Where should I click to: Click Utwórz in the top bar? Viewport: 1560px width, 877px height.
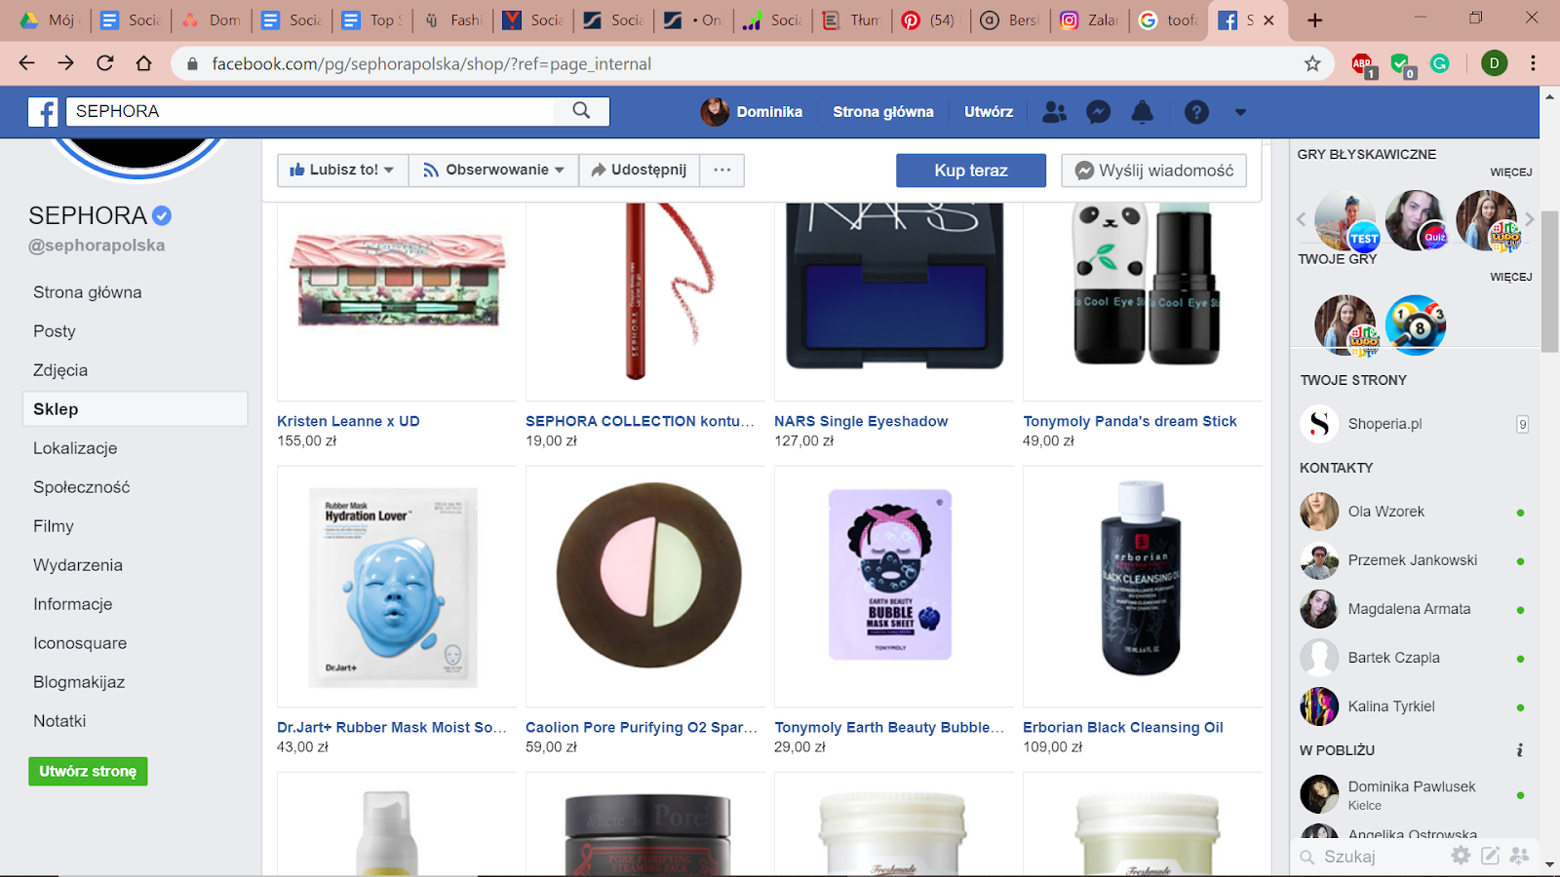pos(989,112)
